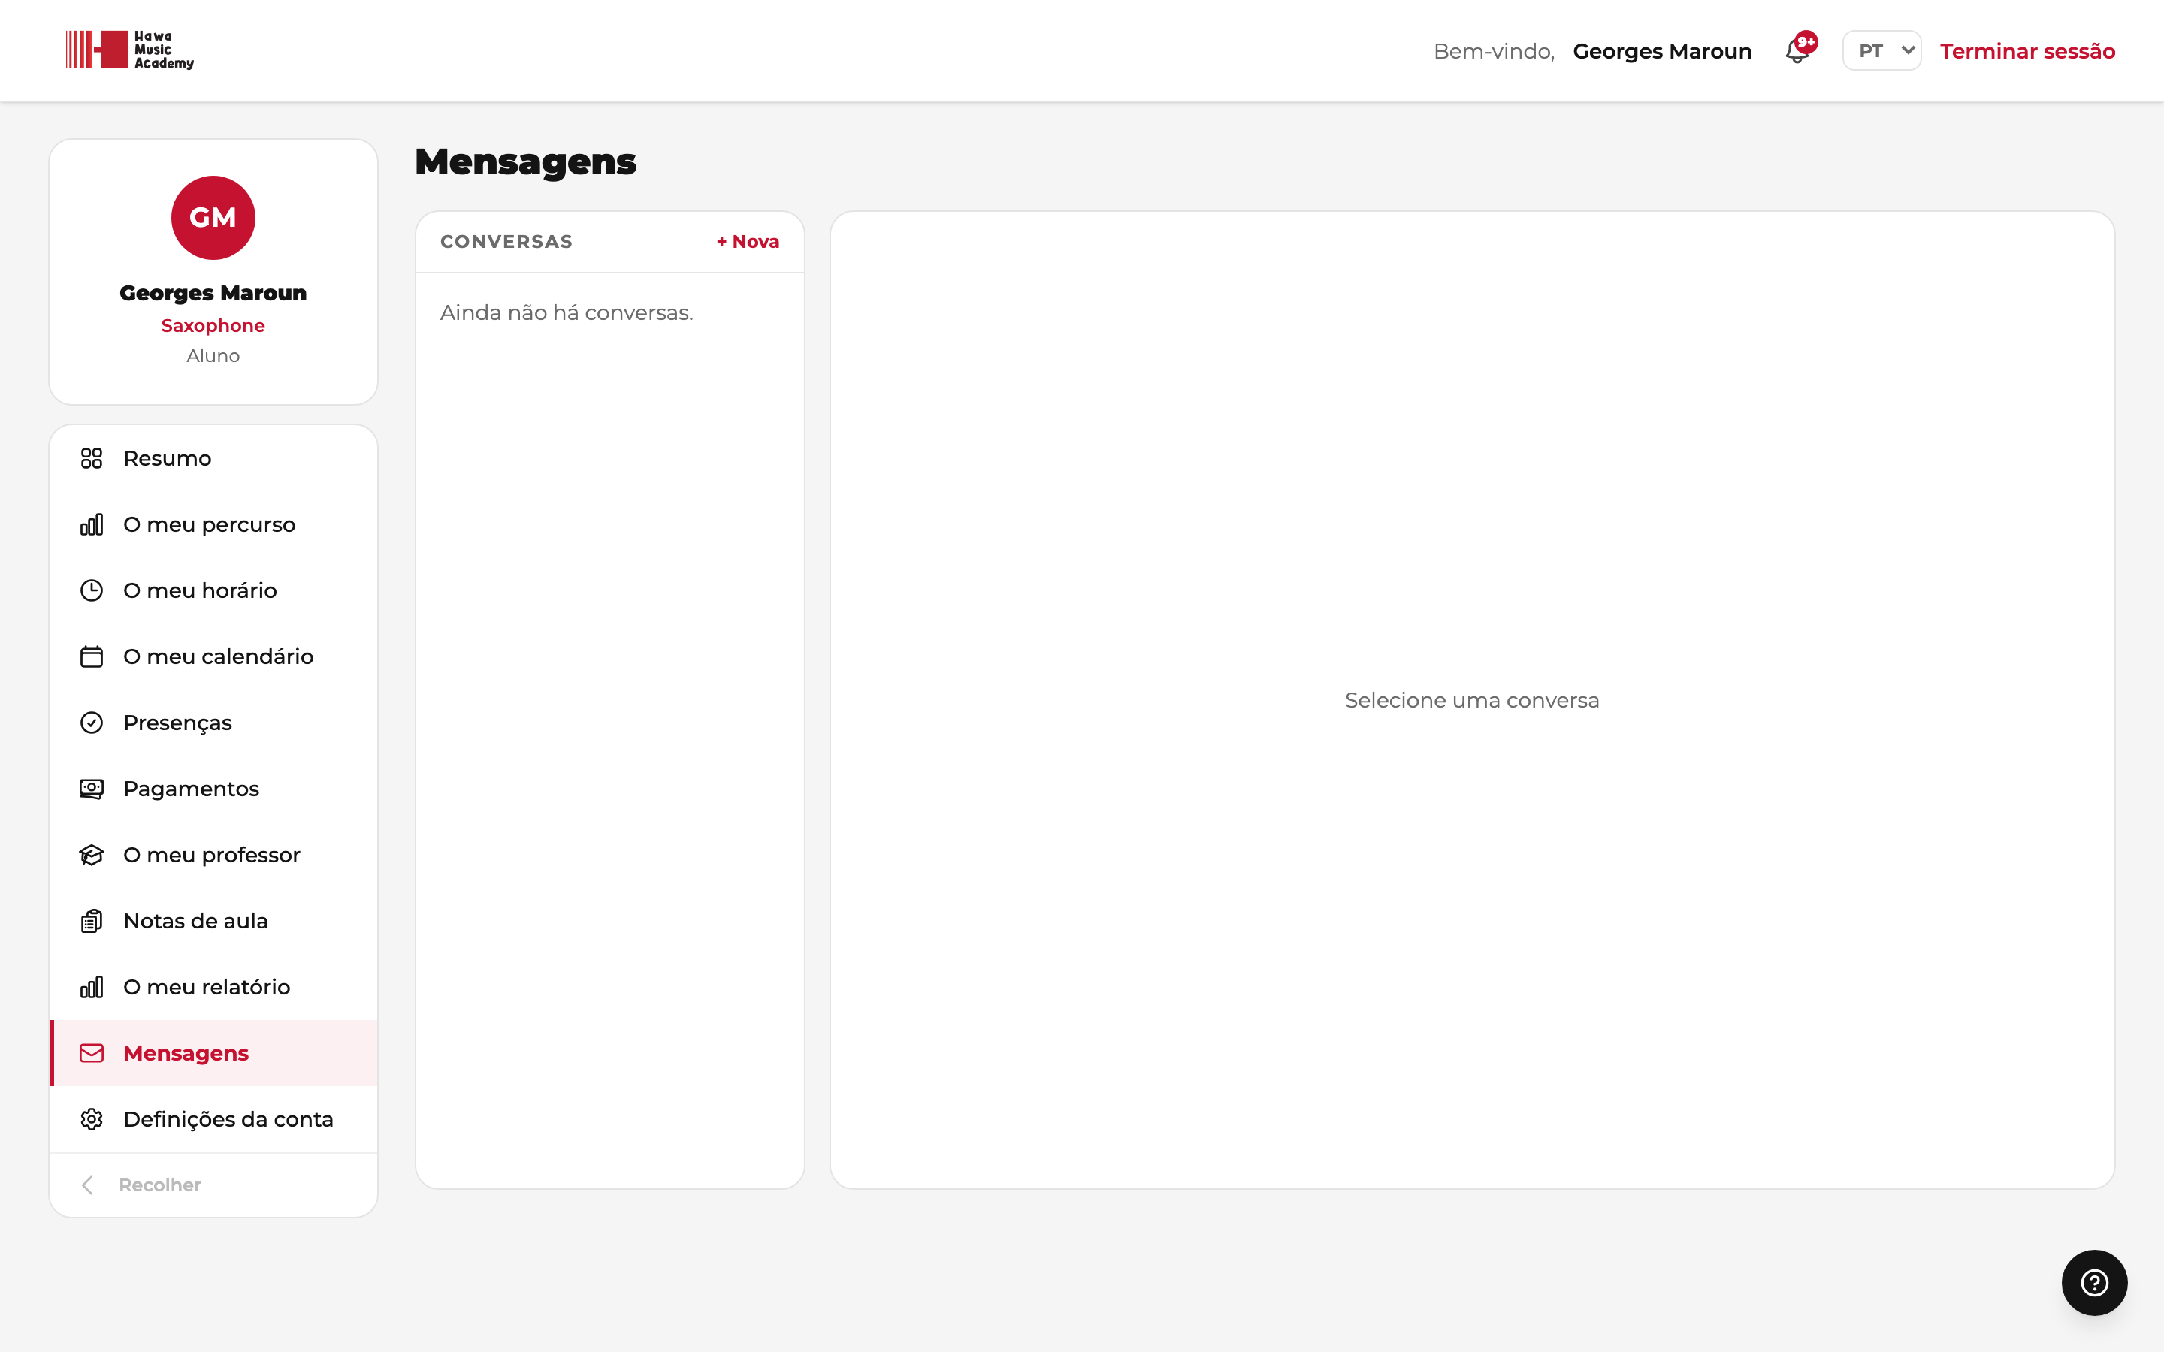Open the PT language dropdown
Viewport: 2164px width, 1352px height.
point(1881,51)
